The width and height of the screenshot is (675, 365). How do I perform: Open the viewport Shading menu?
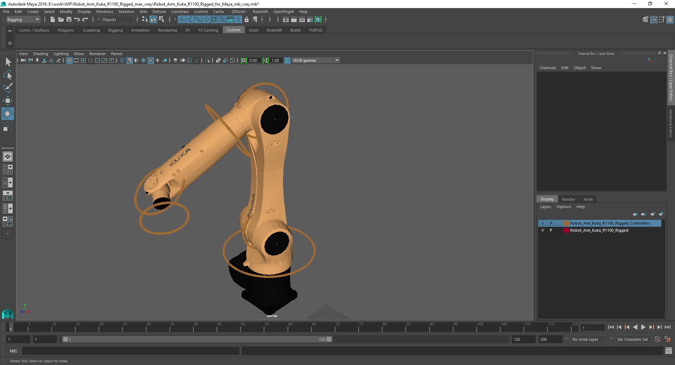tap(40, 54)
